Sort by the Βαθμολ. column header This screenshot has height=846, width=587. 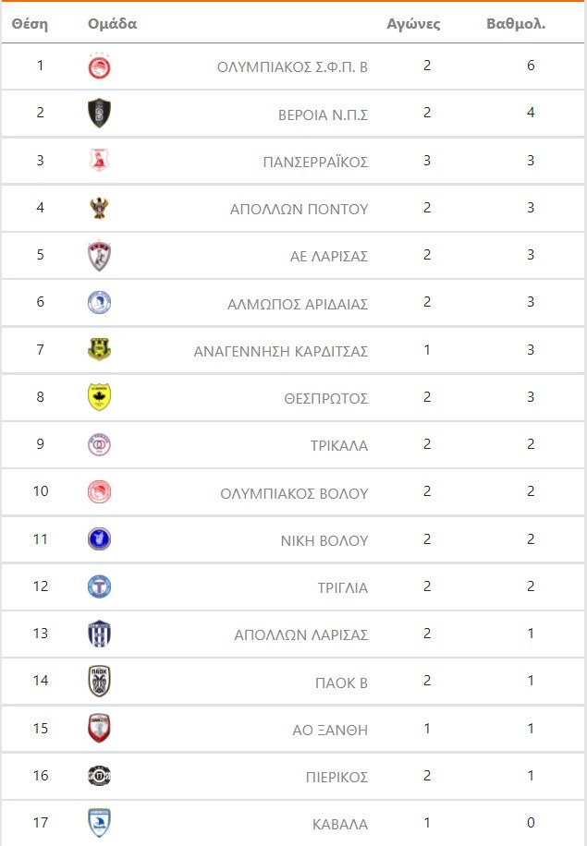coord(516,24)
